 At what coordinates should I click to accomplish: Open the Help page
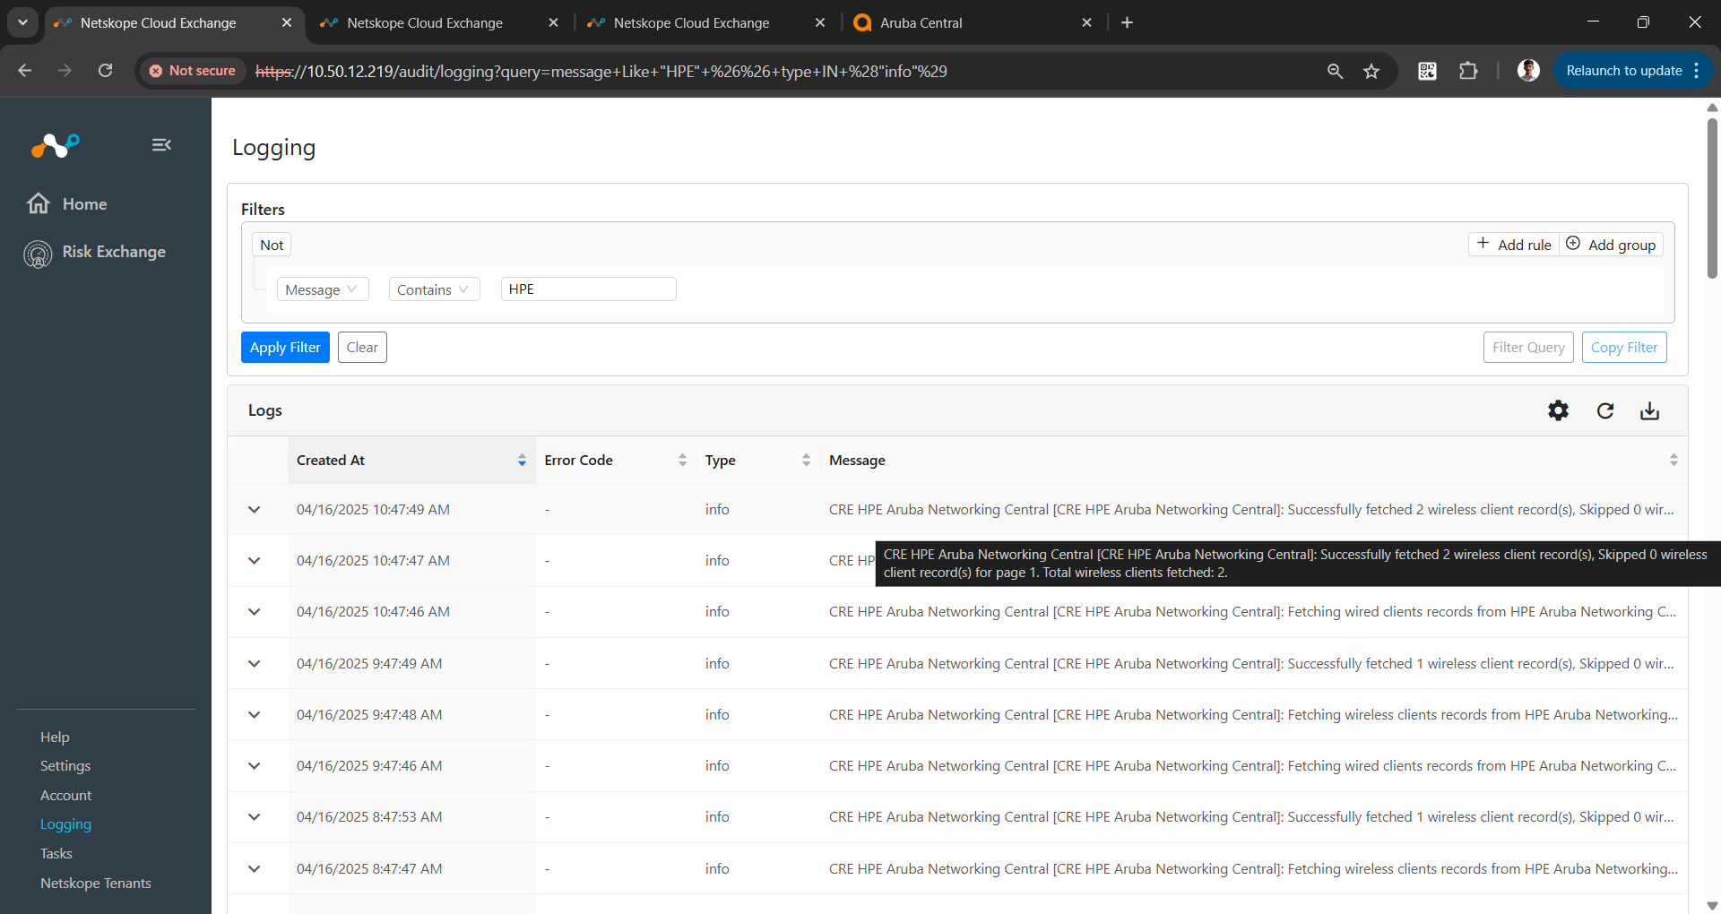tap(55, 737)
